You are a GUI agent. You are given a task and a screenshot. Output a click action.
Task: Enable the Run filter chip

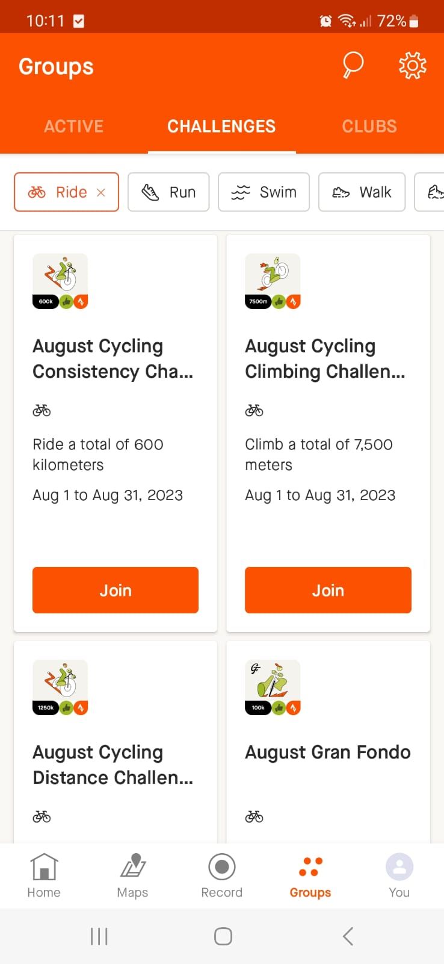tap(168, 192)
